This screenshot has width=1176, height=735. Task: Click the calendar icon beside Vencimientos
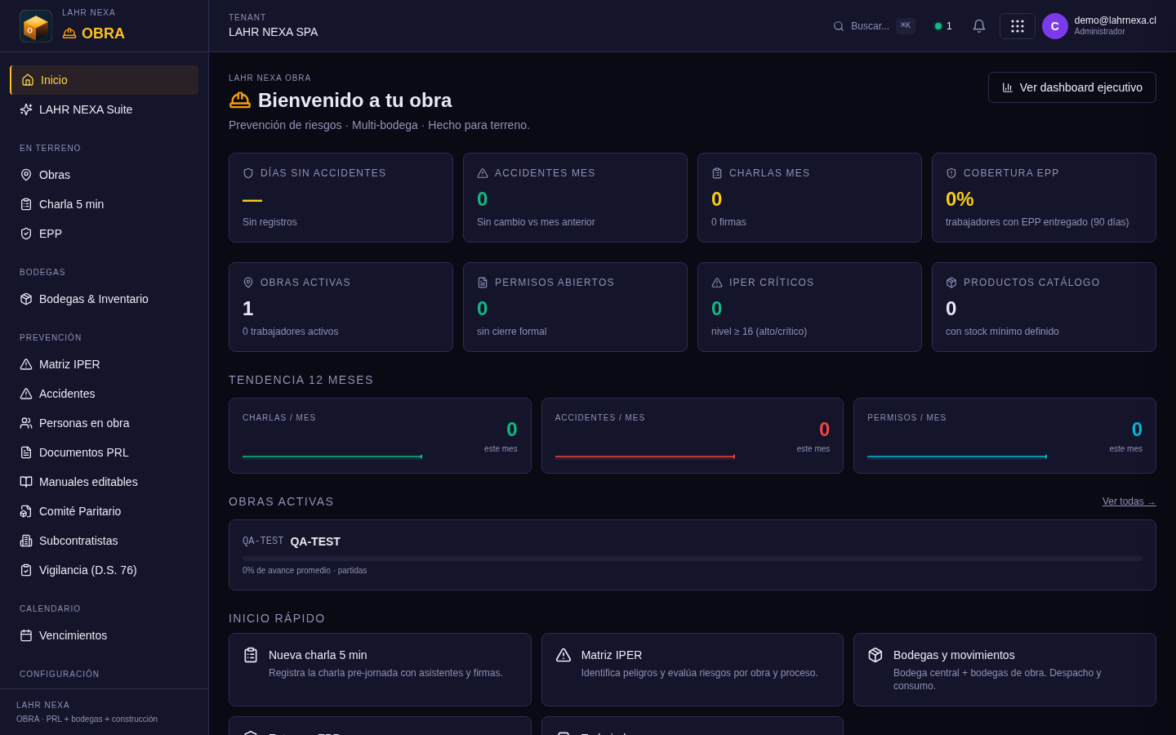(26, 635)
